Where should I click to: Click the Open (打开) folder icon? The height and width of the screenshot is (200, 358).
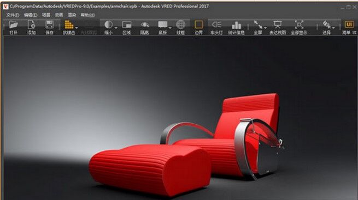click(13, 25)
